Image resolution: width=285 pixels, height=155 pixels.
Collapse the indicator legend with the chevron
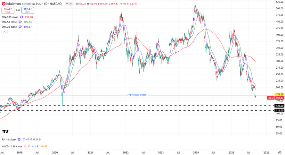[x=5, y=32]
